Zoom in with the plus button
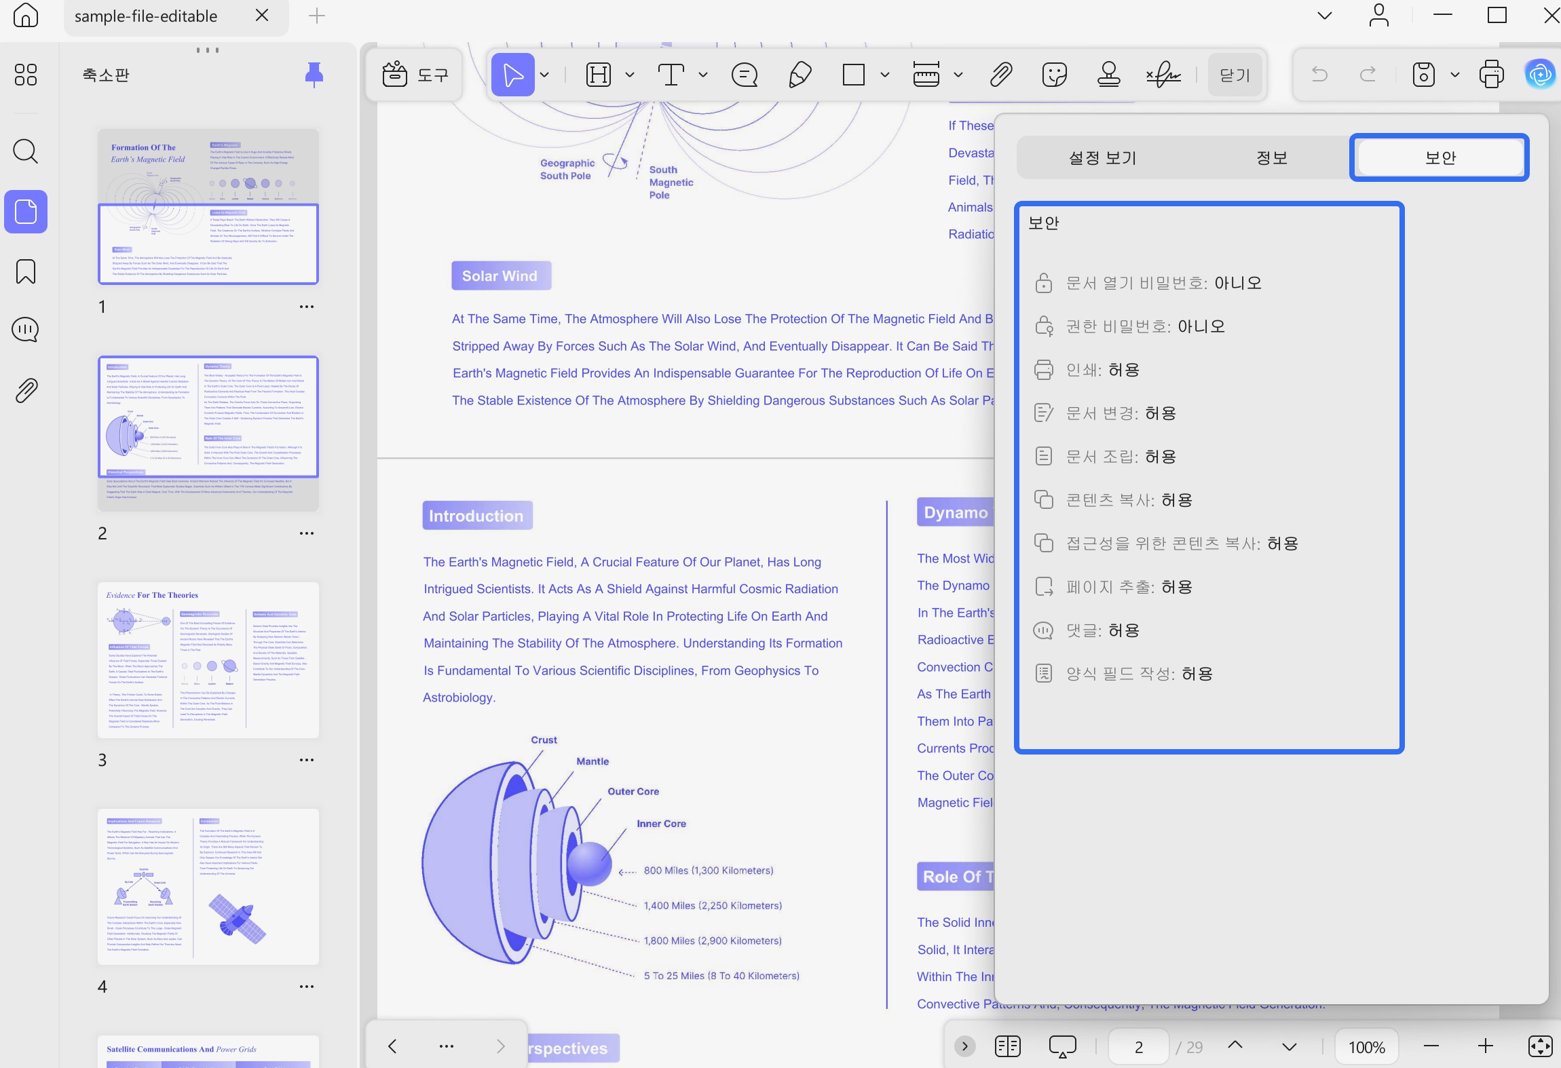 1486,1046
